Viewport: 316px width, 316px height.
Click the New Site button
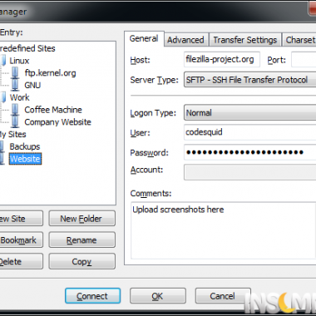pyautogui.click(x=22, y=219)
